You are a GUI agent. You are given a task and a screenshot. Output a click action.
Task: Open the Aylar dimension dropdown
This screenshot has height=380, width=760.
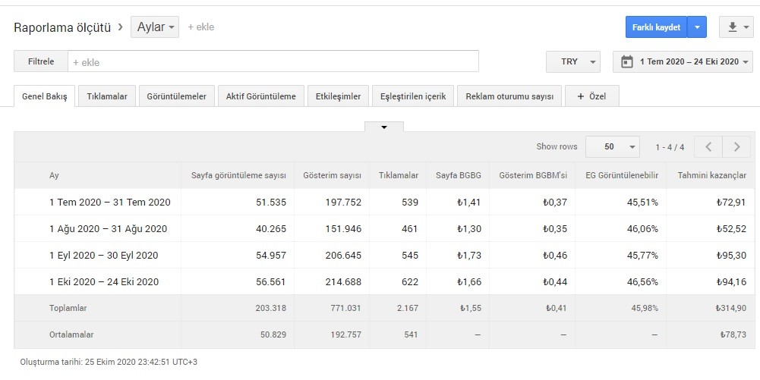tap(155, 27)
